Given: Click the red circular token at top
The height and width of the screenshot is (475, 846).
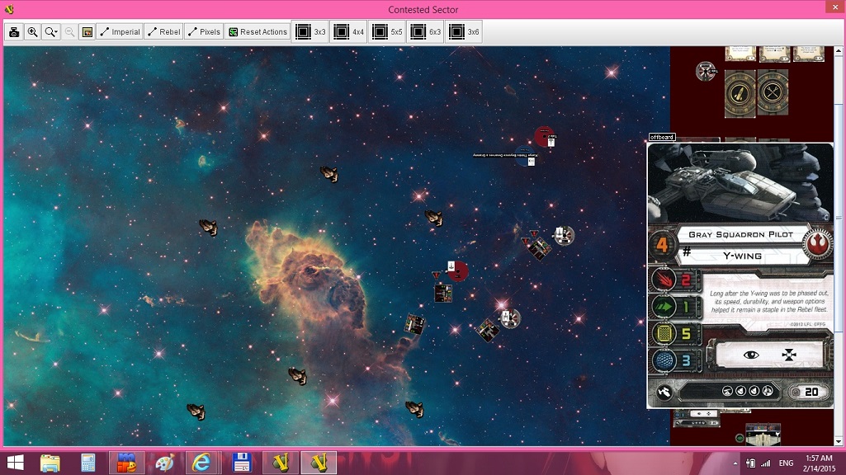Looking at the screenshot, I should click(x=543, y=136).
